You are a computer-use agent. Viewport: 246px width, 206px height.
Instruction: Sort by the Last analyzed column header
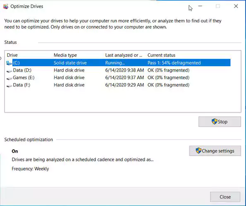point(124,55)
